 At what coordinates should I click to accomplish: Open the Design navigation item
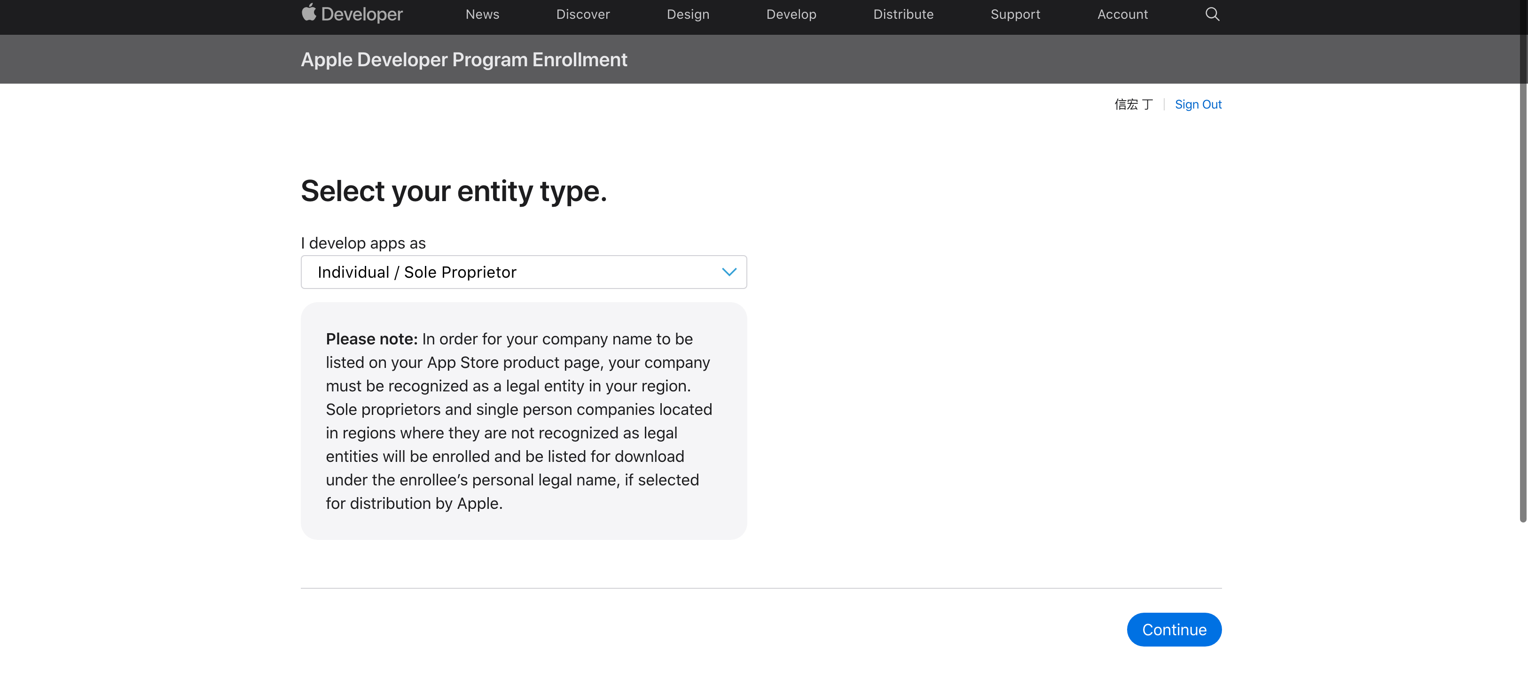point(688,14)
